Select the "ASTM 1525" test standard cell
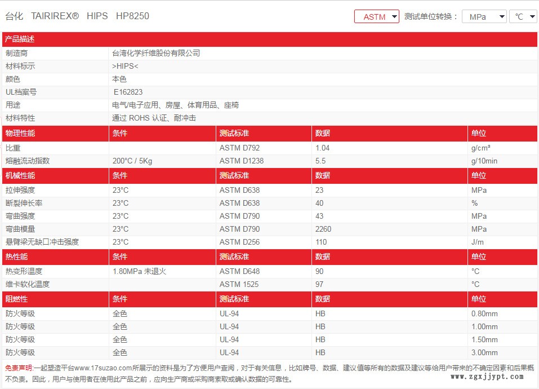539x389 pixels. click(239, 284)
